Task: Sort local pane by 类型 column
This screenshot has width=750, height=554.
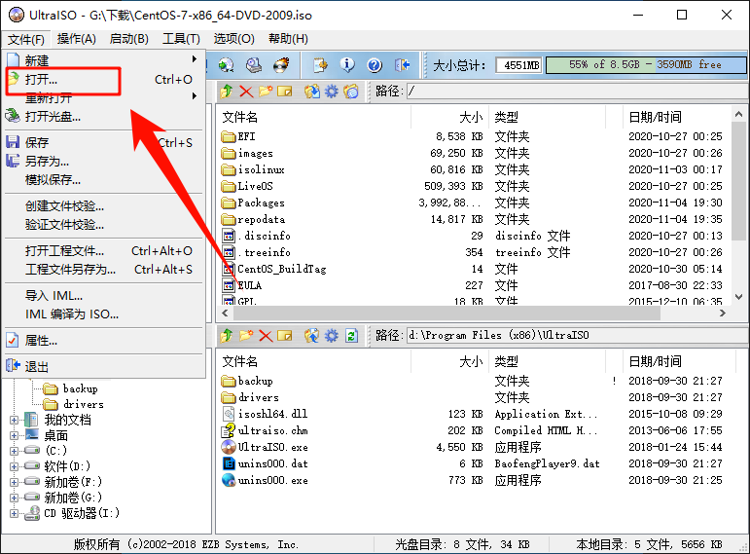Action: click(547, 361)
